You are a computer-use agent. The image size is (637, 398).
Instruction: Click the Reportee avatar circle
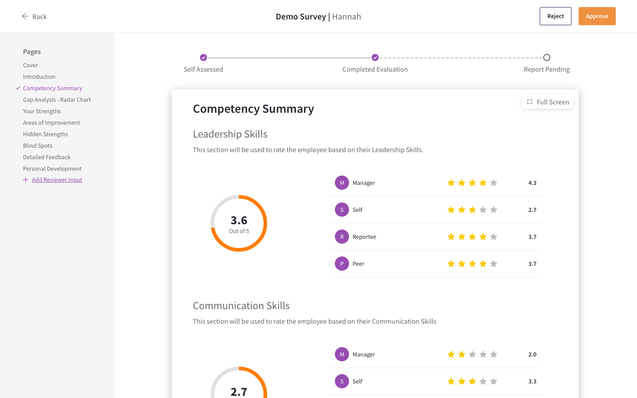(342, 237)
